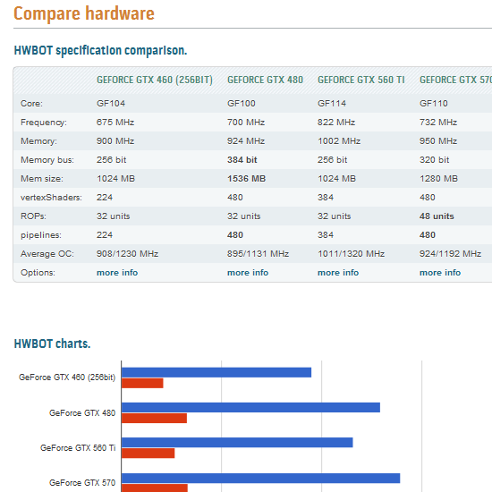This screenshot has height=492, width=492.
Task: Click the GEFORCE GTX 460 (256BIT) column header
Action: pyautogui.click(x=155, y=80)
